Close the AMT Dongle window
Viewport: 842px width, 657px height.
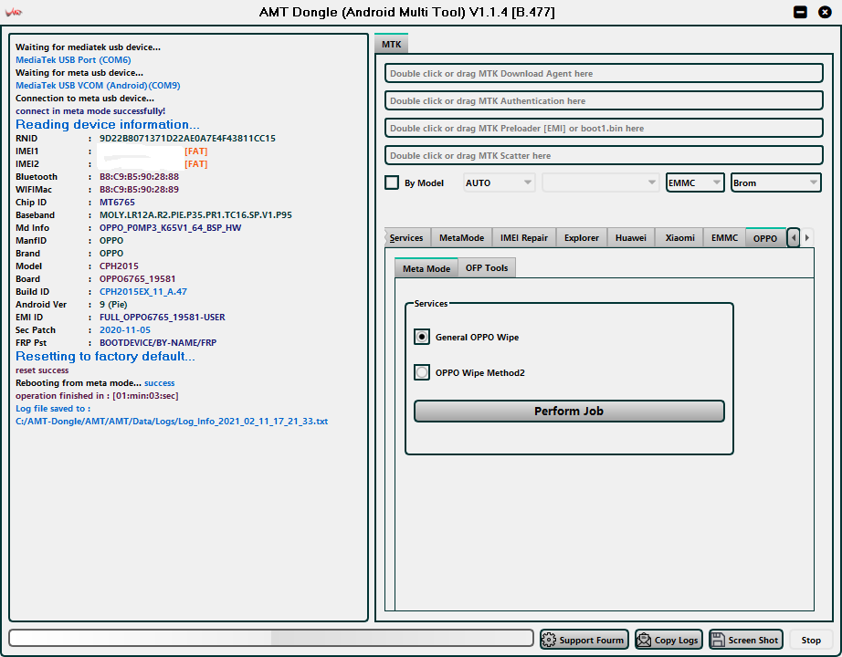click(825, 12)
